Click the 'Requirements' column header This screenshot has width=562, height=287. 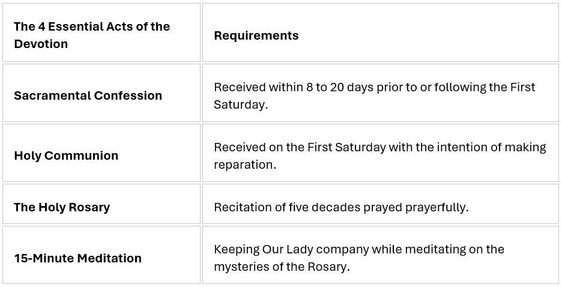(x=380, y=32)
